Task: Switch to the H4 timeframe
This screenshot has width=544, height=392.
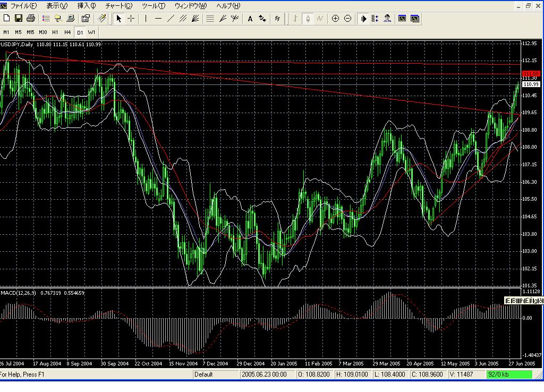Action: (x=67, y=32)
